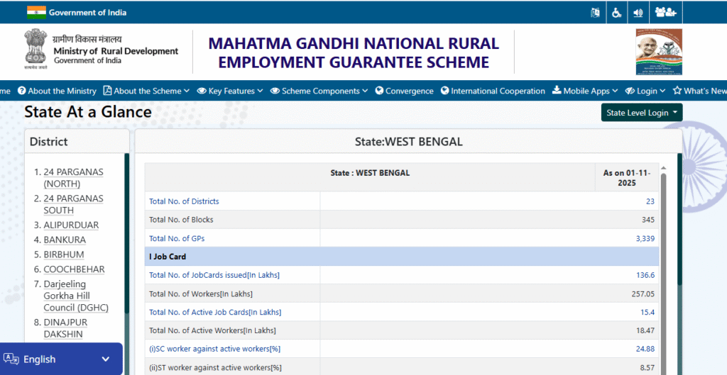The image size is (727, 375).
Task: Click the JobCards value 136.6
Action: (x=645, y=276)
